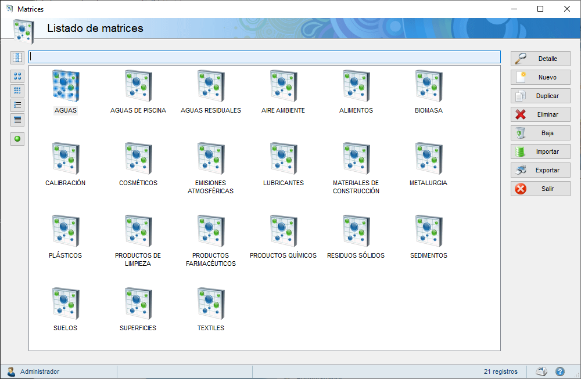Select the BIOMASA matrix icon
The width and height of the screenshot is (581, 379).
click(429, 86)
